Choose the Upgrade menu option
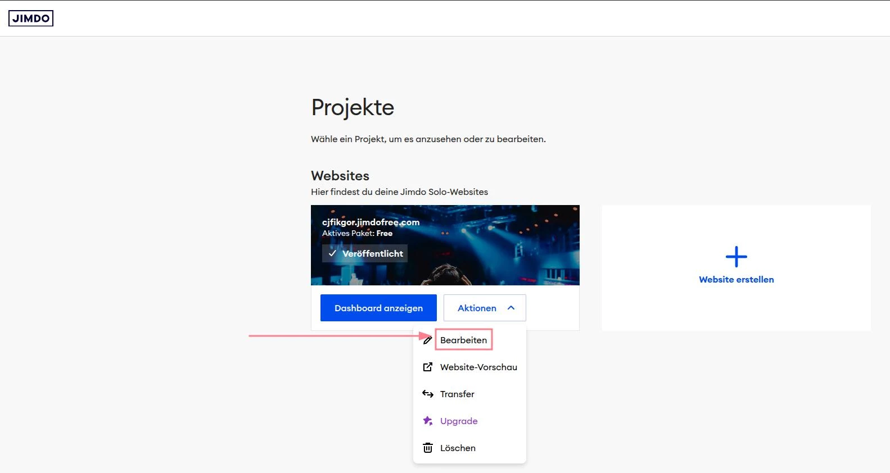This screenshot has width=890, height=473. tap(459, 421)
